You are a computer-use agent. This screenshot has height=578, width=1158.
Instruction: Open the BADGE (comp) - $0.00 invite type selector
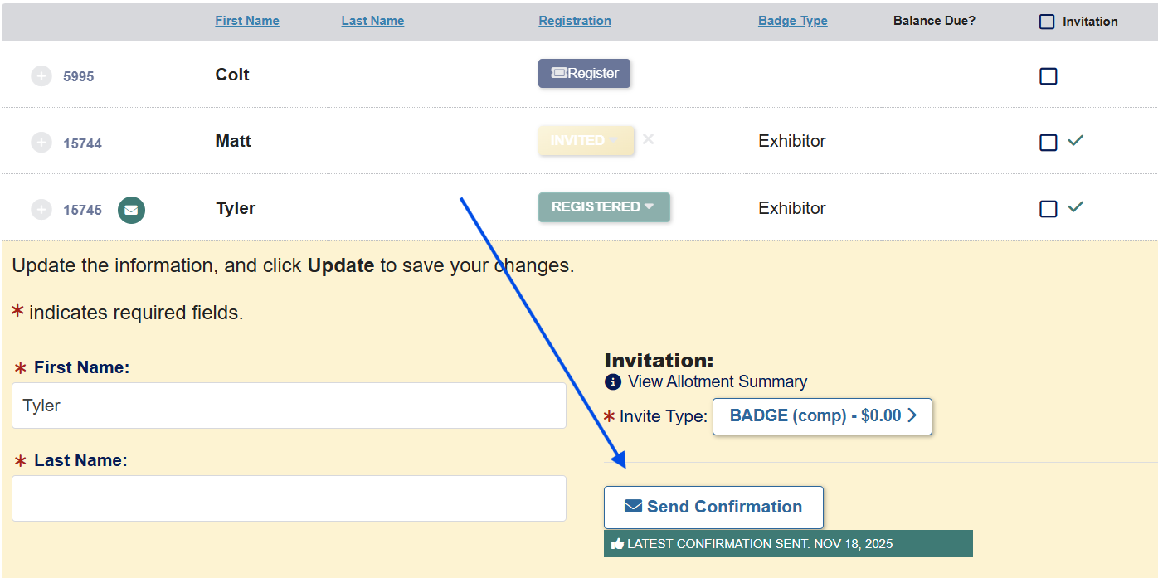822,416
